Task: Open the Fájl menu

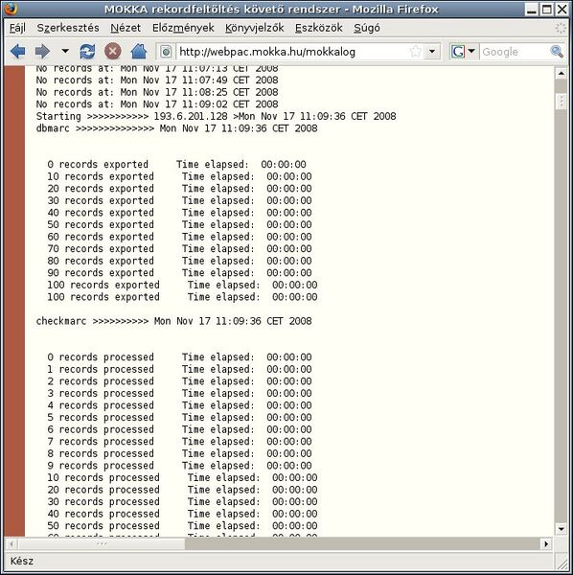Action: [x=17, y=28]
